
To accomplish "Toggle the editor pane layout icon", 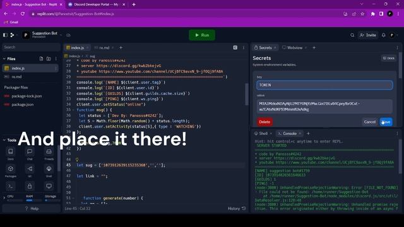I will coord(235,48).
